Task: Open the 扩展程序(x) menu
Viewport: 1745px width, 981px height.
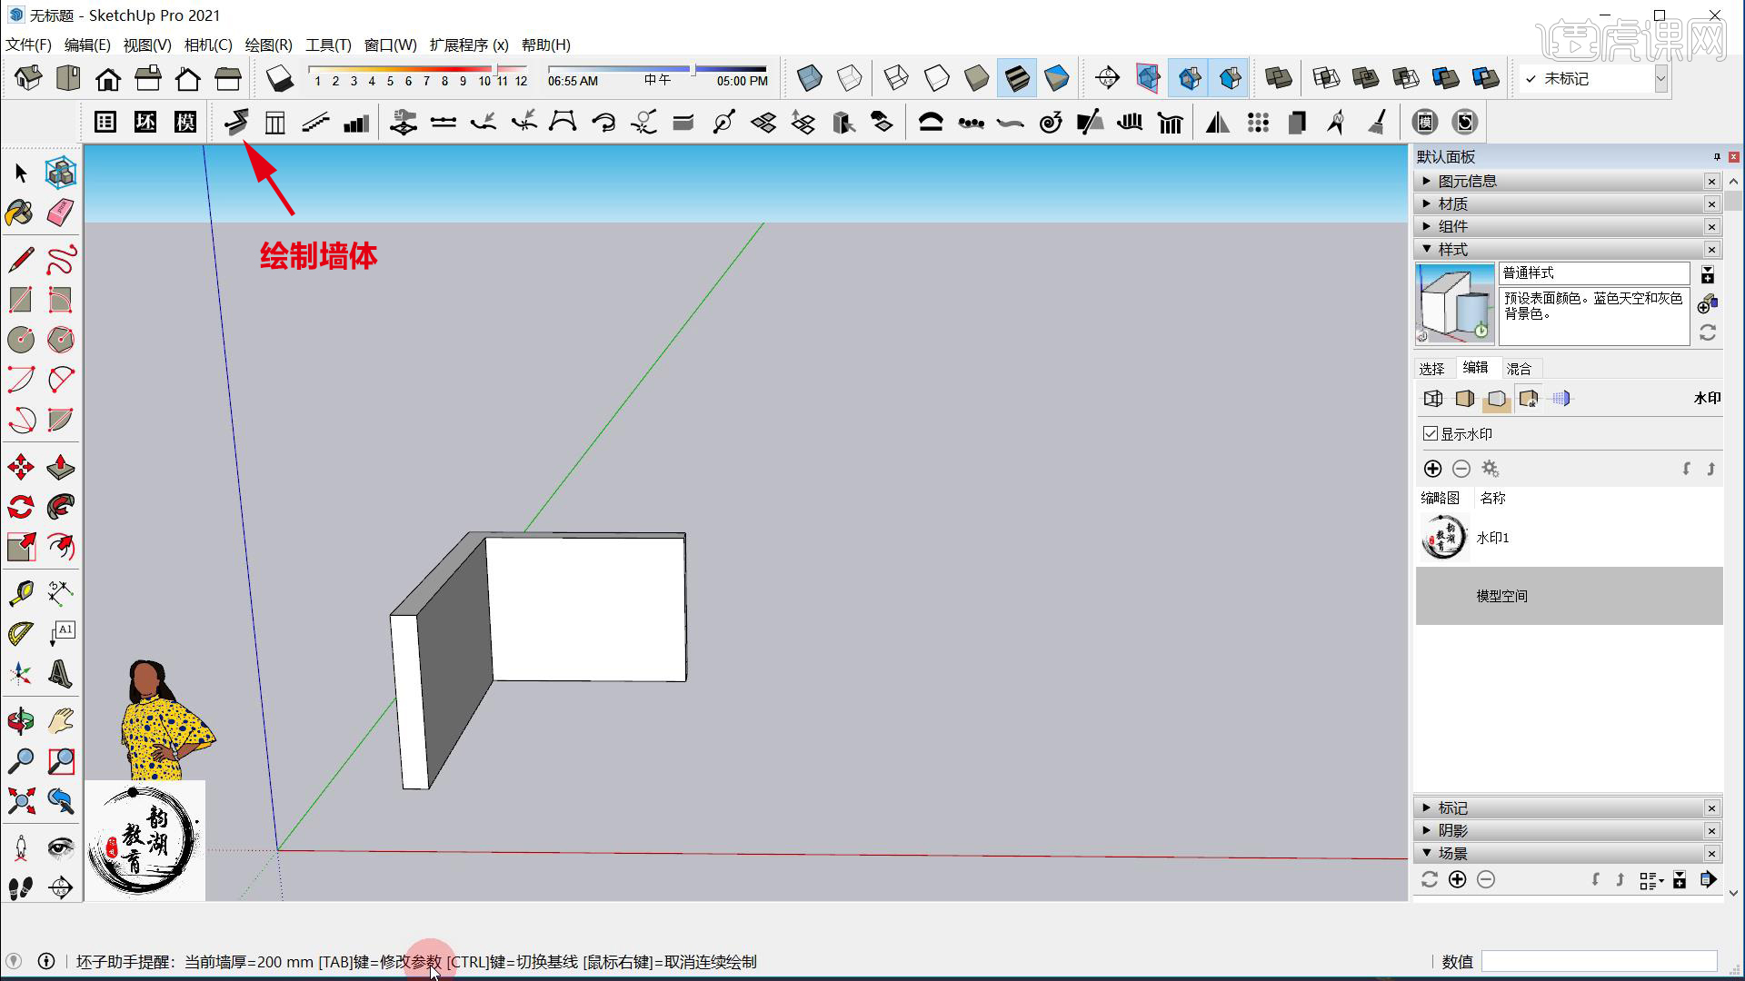Action: point(469,45)
